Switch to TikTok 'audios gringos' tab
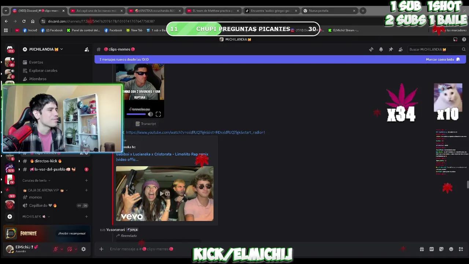This screenshot has height=264, width=469. 271,11
